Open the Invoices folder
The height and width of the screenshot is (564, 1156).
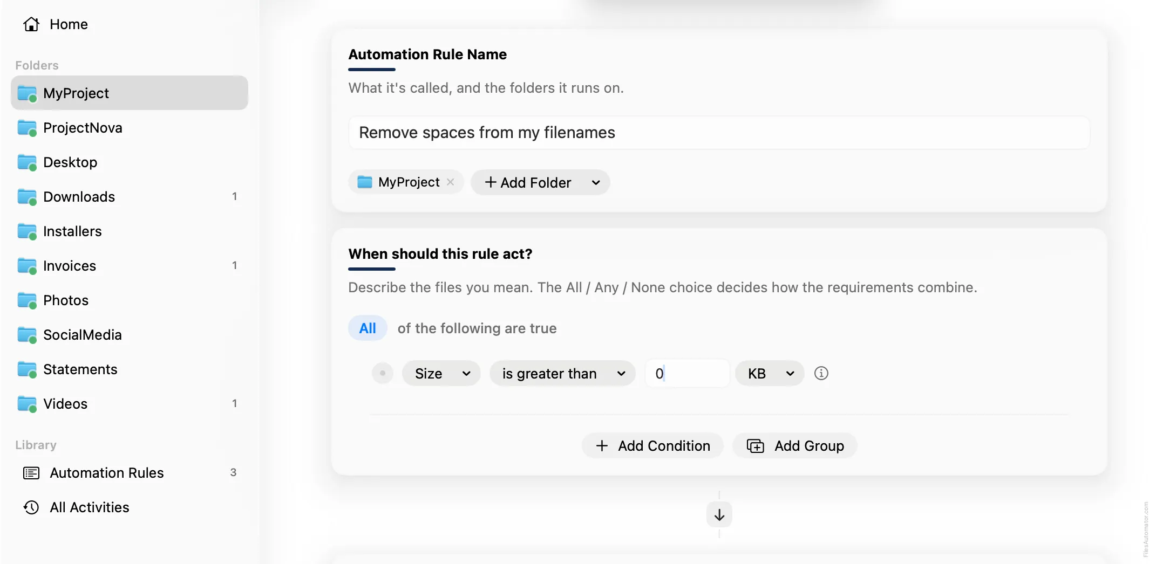pos(130,266)
